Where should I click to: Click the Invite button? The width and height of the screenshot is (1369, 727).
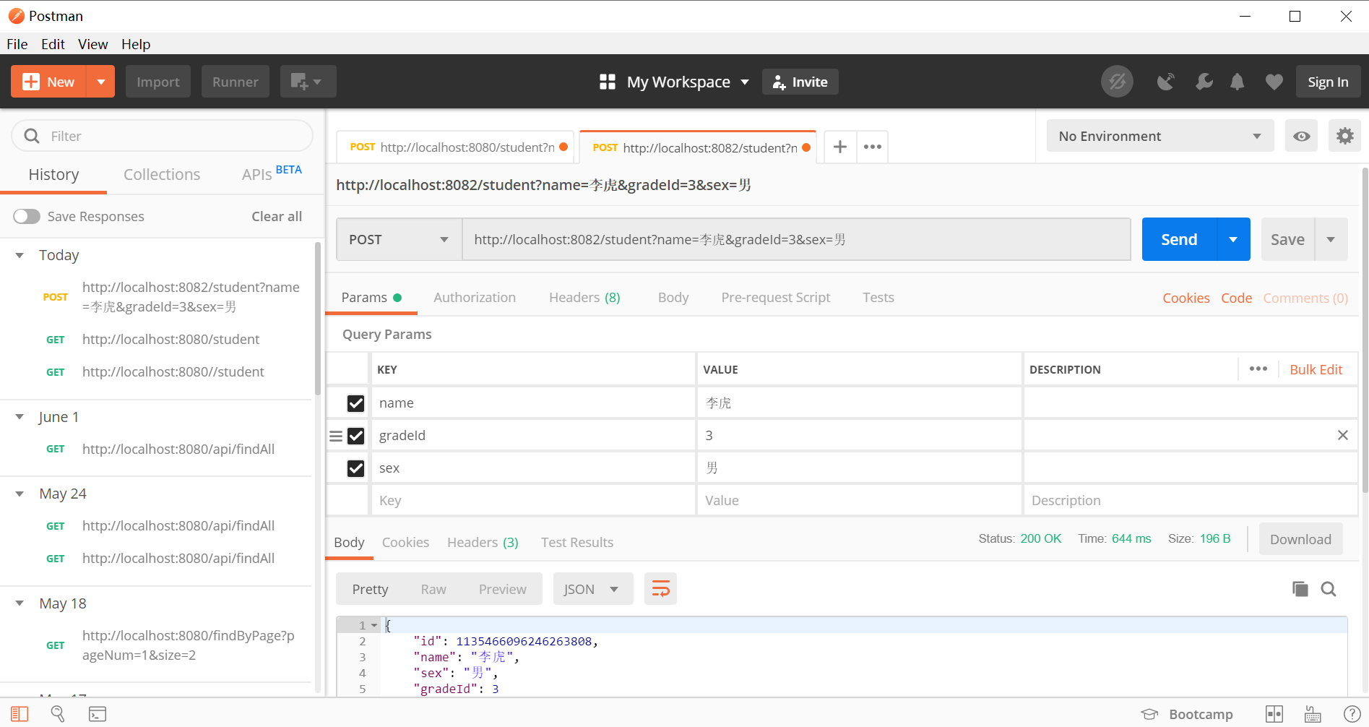800,82
